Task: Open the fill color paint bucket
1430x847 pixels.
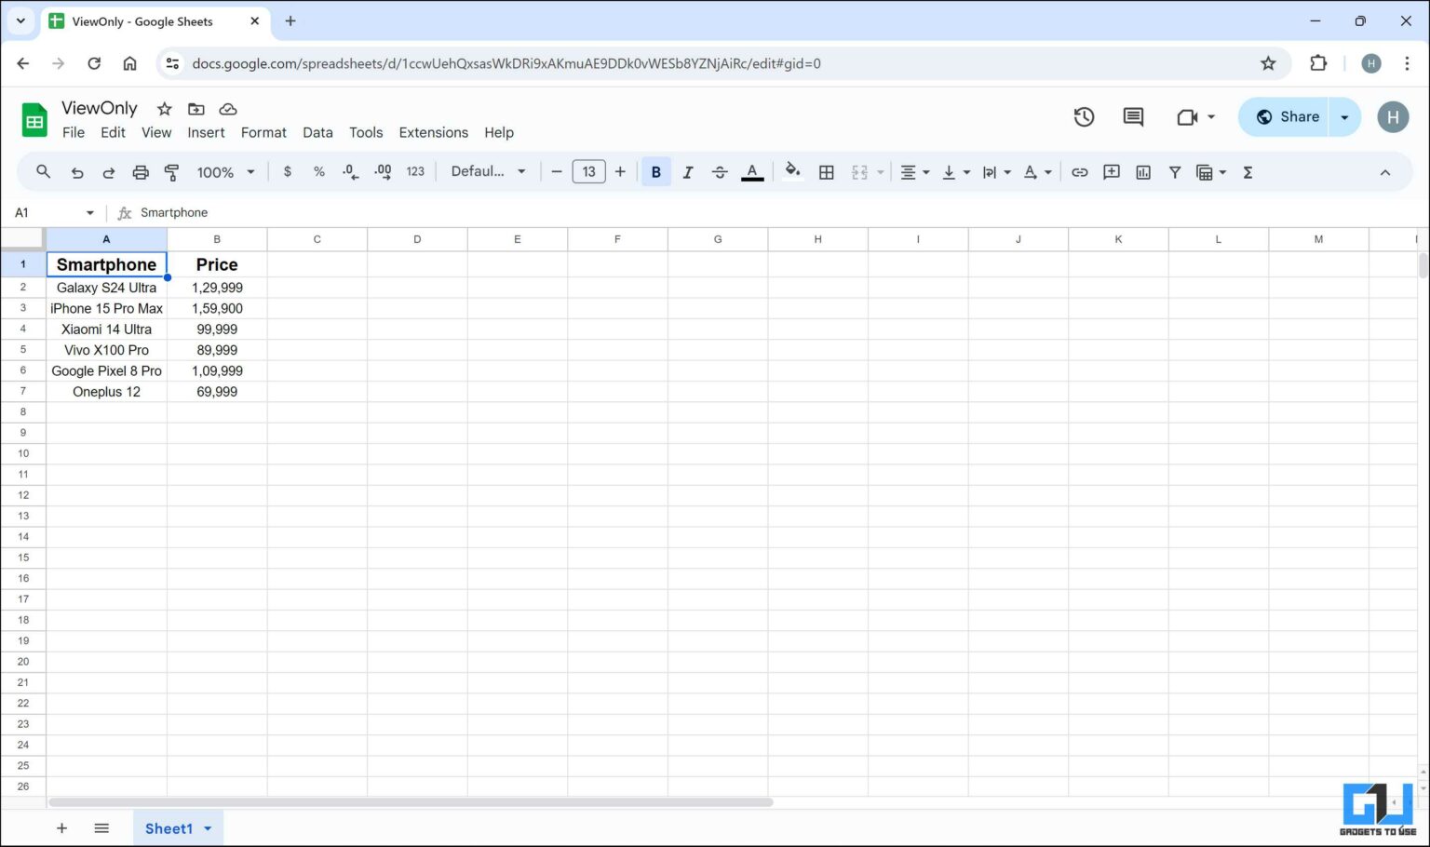Action: [x=792, y=171]
